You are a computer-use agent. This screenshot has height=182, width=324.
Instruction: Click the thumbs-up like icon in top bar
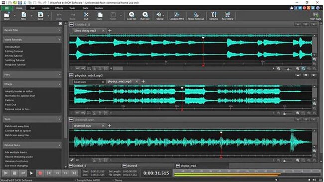click(x=292, y=8)
